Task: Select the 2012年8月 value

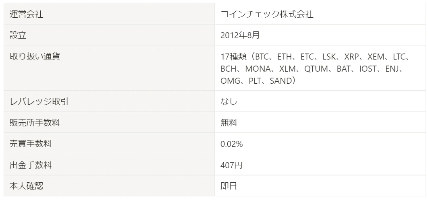Action: pyautogui.click(x=240, y=35)
